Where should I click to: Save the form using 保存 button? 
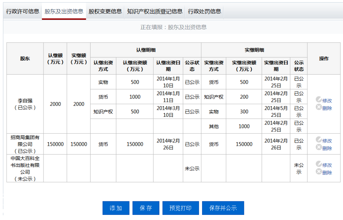click(146, 208)
